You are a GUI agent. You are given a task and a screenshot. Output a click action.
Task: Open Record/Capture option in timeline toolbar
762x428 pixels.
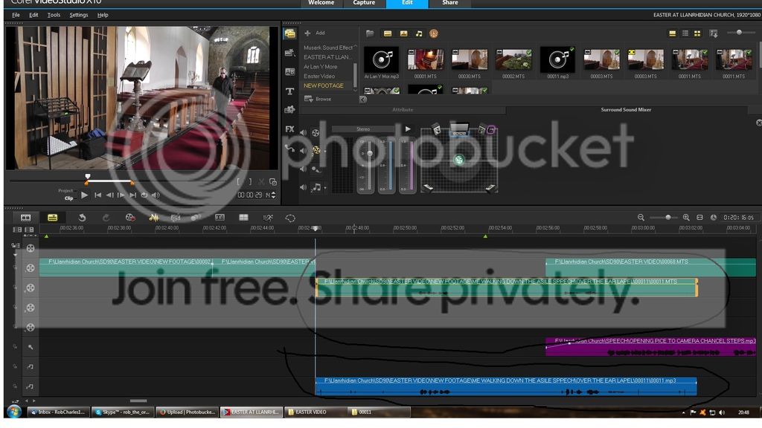click(130, 217)
